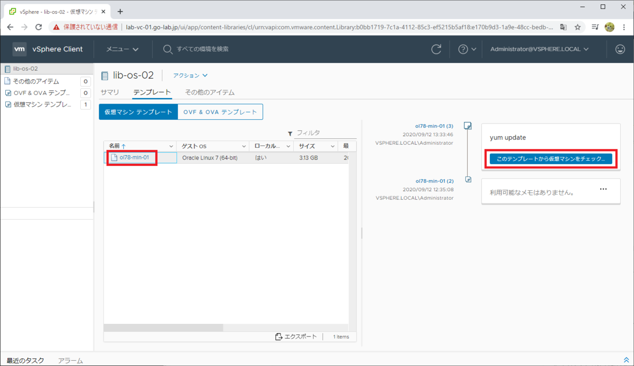Open the ローカル column chevron menu
Viewport: 634px width, 366px height.
coord(288,146)
